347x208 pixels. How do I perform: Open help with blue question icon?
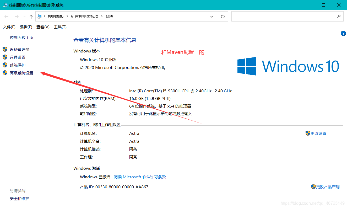pos(343,33)
